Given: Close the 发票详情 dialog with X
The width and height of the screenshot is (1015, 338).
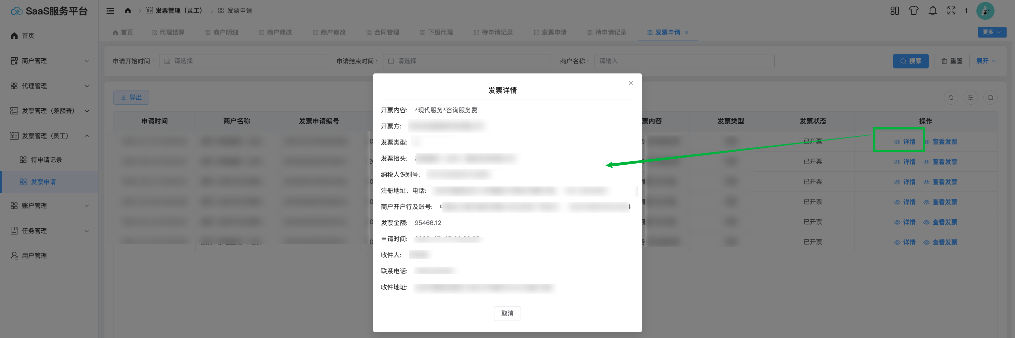Looking at the screenshot, I should click(631, 83).
